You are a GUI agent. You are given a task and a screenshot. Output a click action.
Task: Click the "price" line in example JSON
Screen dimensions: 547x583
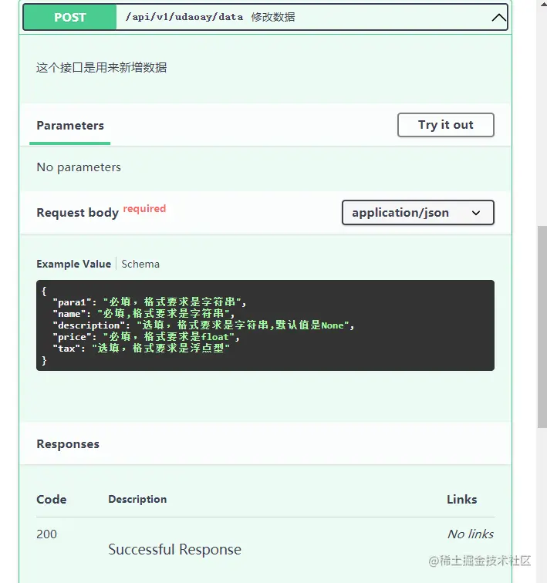click(146, 337)
